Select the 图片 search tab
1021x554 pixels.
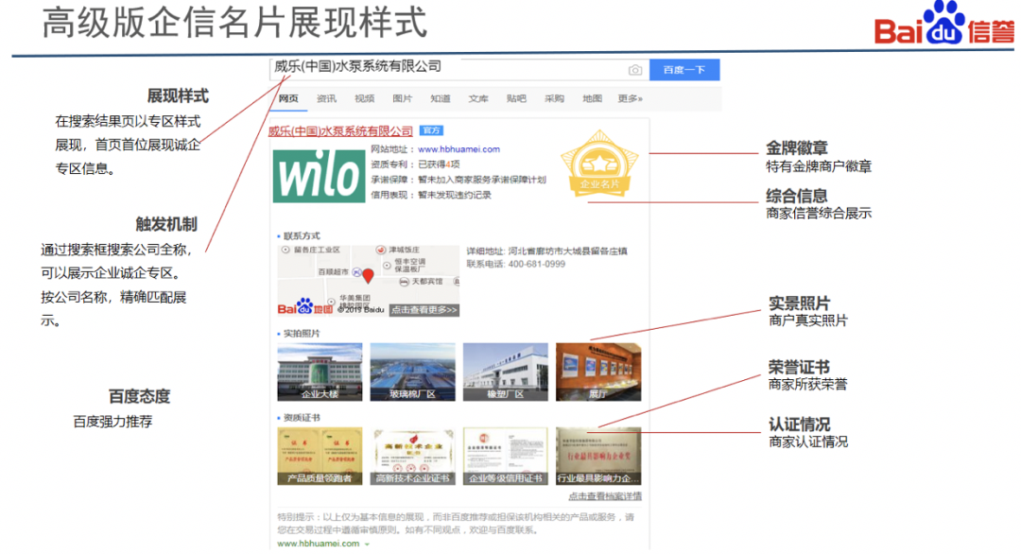pos(403,98)
